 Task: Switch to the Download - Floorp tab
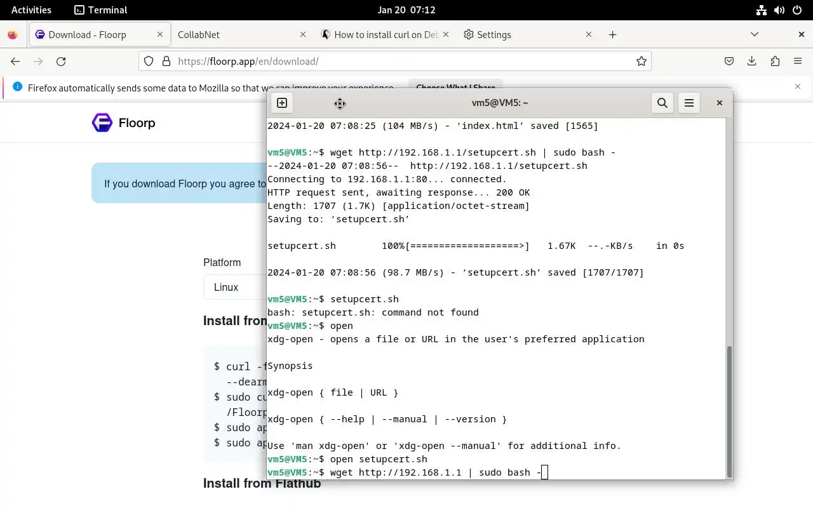coord(100,34)
